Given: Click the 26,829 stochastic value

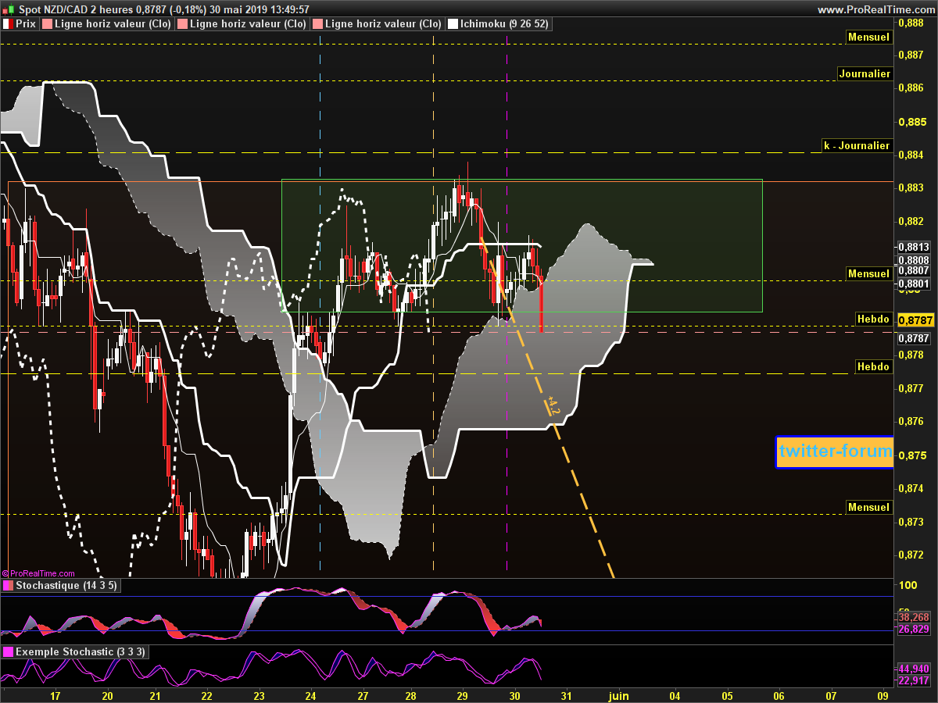Looking at the screenshot, I should [x=913, y=629].
